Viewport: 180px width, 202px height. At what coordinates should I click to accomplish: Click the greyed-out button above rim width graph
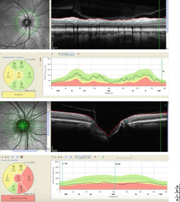pyautogui.click(x=123, y=157)
